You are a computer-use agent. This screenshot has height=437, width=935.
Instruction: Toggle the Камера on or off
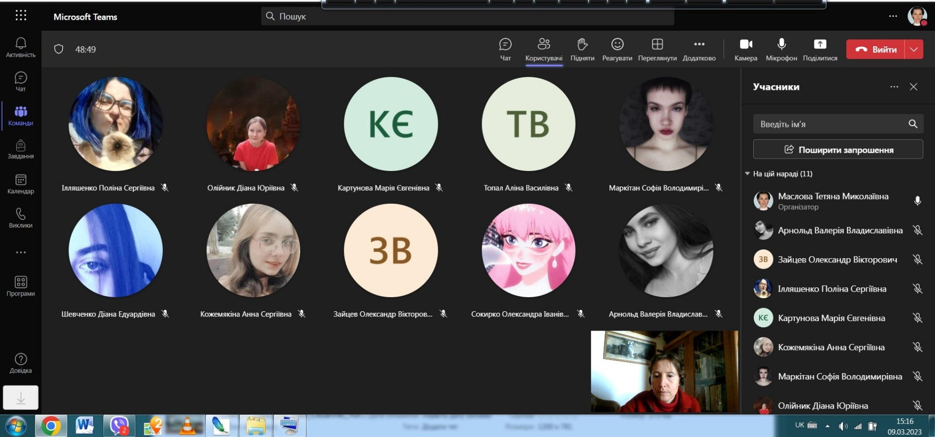click(x=745, y=49)
